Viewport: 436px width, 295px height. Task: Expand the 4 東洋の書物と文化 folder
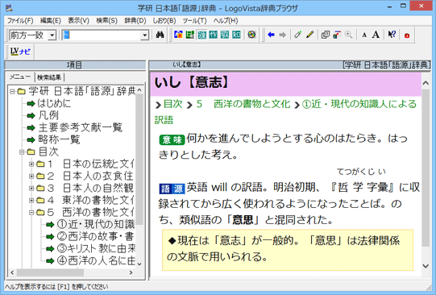point(31,200)
